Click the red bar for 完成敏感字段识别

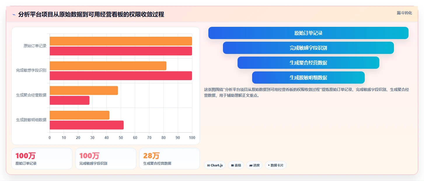[x=121, y=76]
